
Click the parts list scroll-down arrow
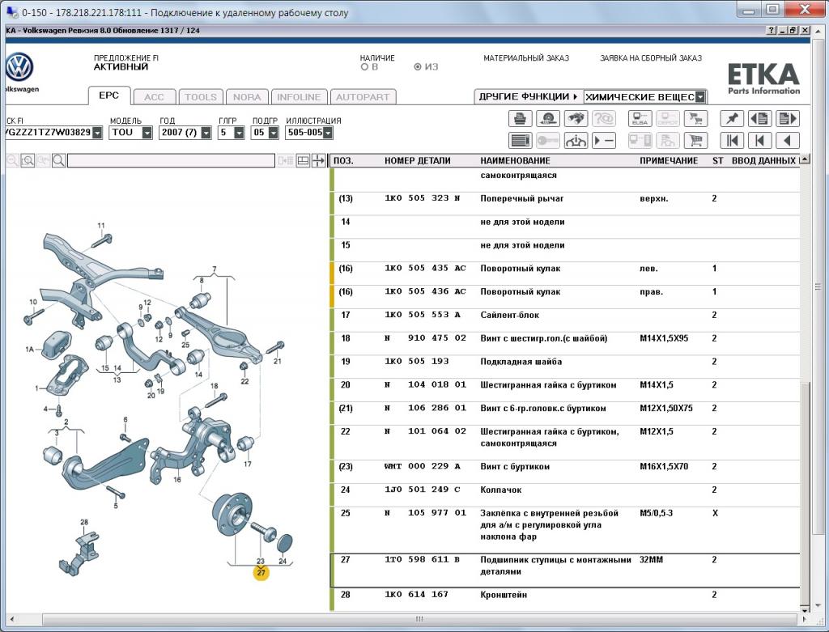coord(805,608)
